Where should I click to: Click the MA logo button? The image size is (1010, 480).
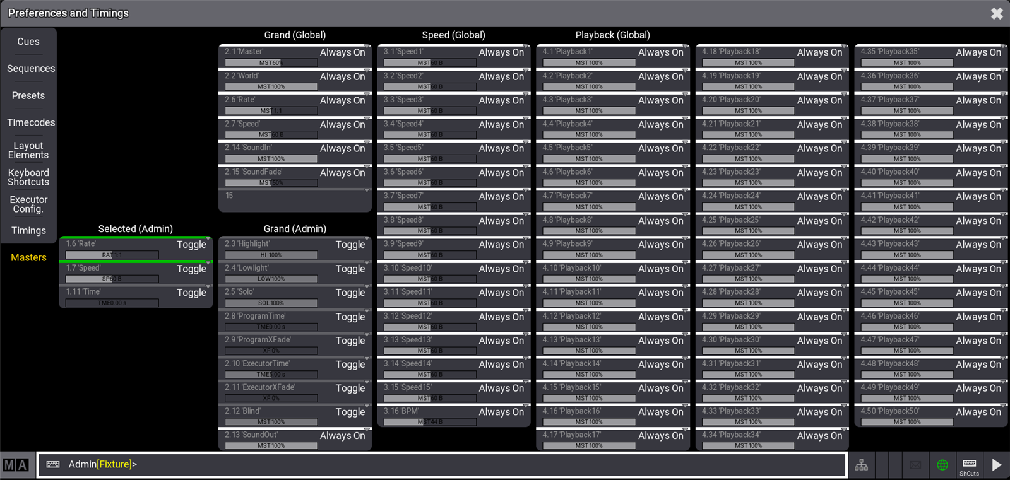tap(16, 465)
